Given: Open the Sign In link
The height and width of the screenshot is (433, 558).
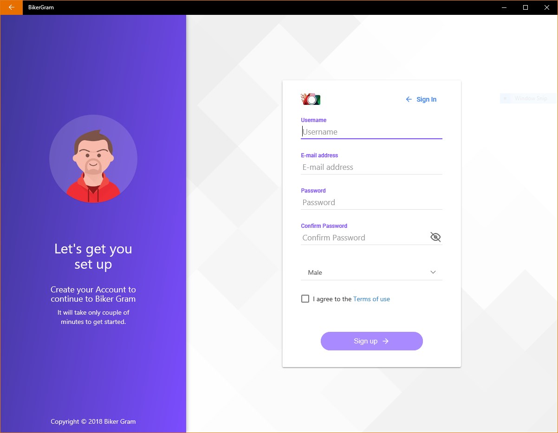Looking at the screenshot, I should point(426,99).
